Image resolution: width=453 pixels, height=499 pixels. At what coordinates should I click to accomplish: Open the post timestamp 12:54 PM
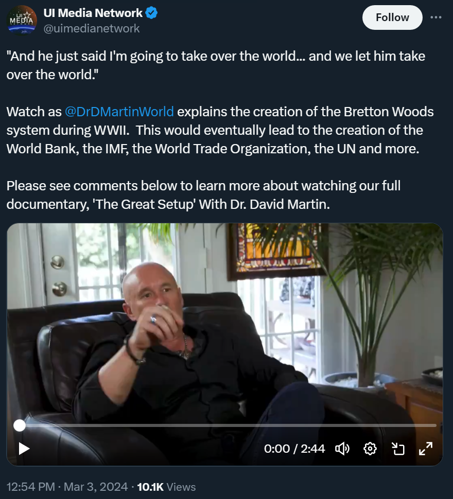(x=30, y=487)
